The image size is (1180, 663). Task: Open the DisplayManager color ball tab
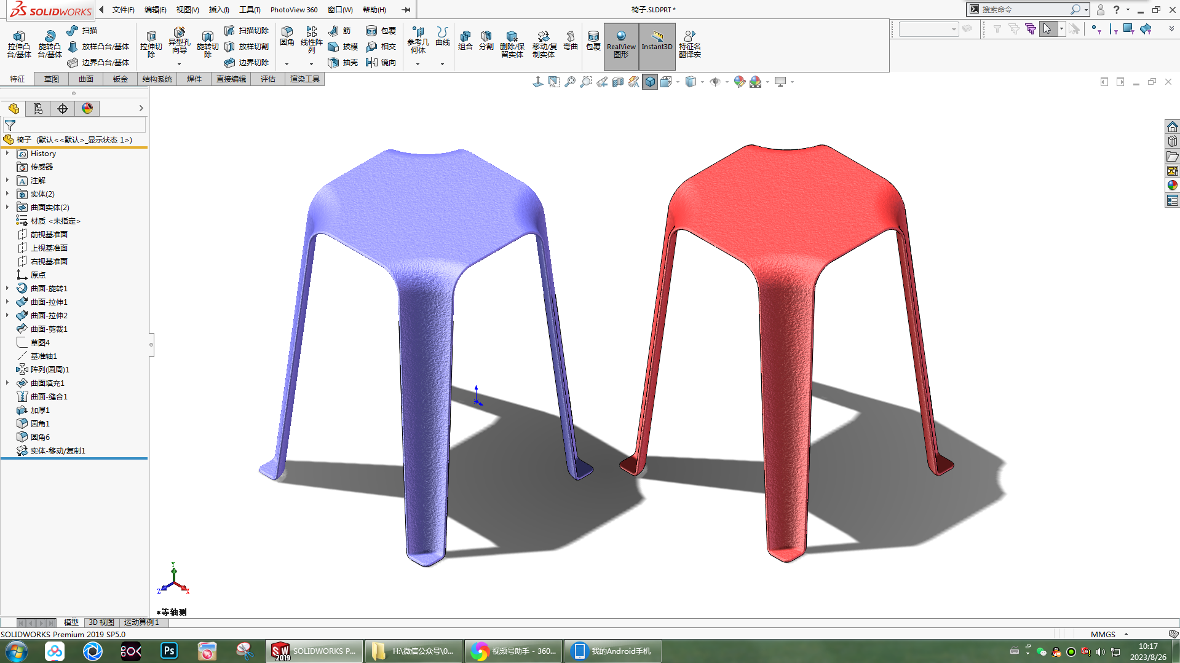pos(87,109)
